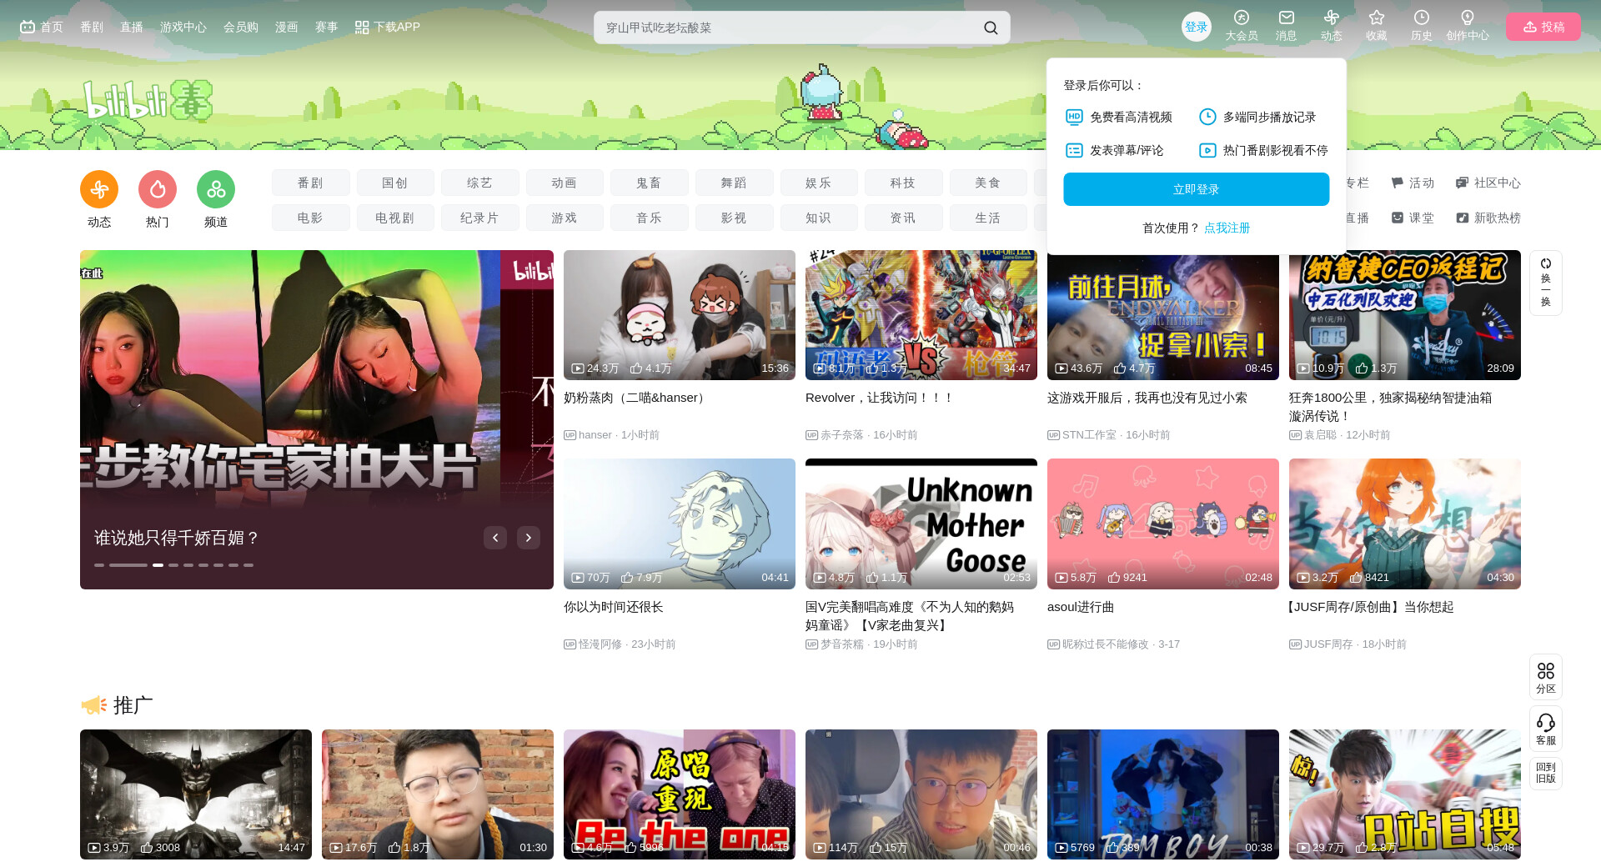
Task: Click carousel caption '谁说她只得千娇百媚？'
Action: pos(177,539)
